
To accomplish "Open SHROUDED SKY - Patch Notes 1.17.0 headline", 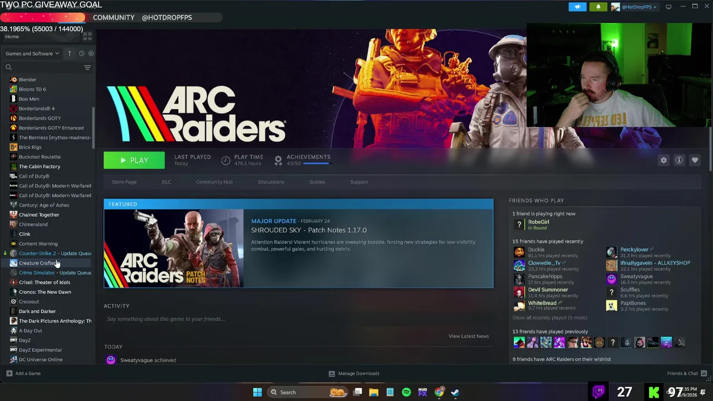I will point(309,230).
